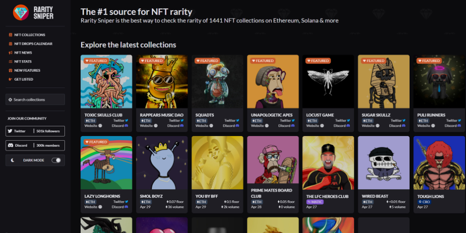The height and width of the screenshot is (233, 466).
Task: Click the Lazy Longhorns collection title
Action: 102,197
